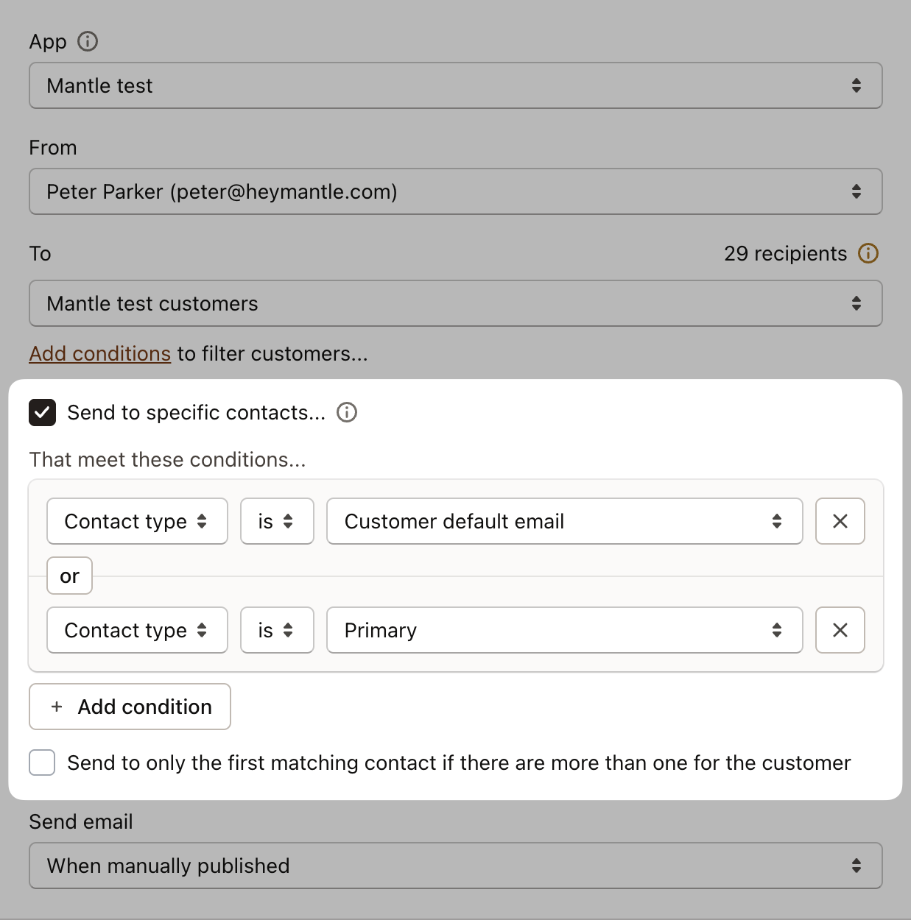Toggle the Send to specific contacts checkbox off

[x=42, y=412]
